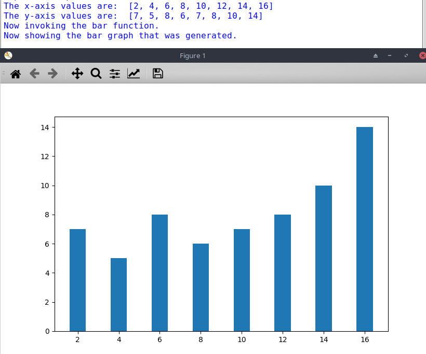Screen dimensions: 426x354
Task: Click the 'Now showing the bar graph' console line
Action: click(120, 36)
